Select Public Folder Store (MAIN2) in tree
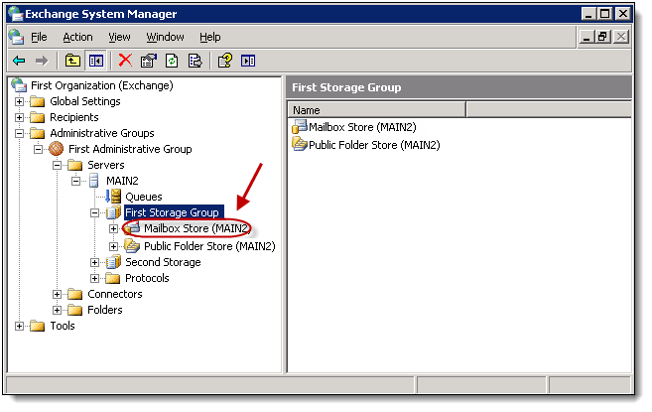Viewport: 652px width, 412px height. [x=209, y=246]
